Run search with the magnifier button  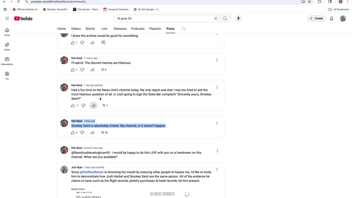[x=225, y=18]
